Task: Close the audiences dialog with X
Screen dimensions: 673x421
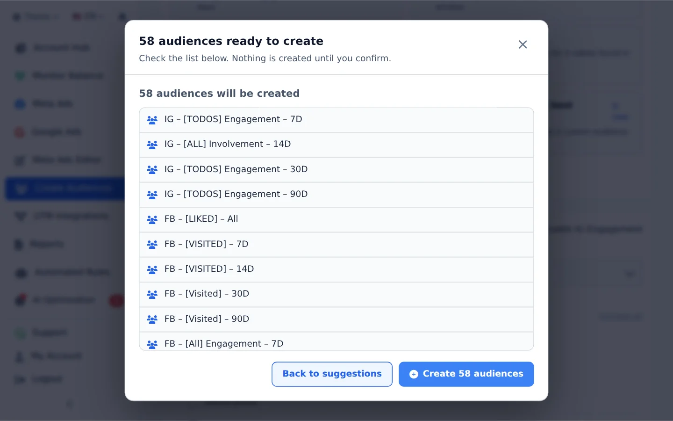Action: [x=523, y=44]
